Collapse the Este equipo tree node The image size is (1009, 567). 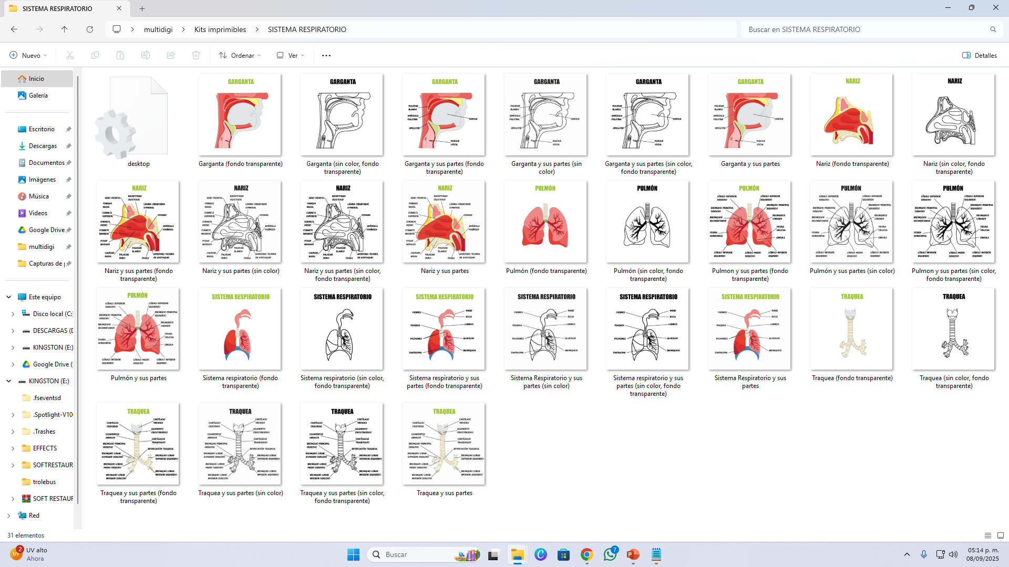click(x=8, y=297)
